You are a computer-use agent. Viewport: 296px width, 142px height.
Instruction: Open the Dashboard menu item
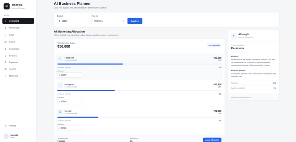tap(18, 21)
